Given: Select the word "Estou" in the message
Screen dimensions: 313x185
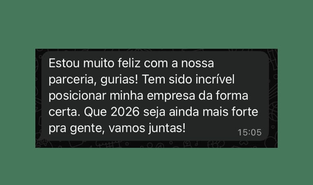Looking at the screenshot, I should tap(64, 63).
